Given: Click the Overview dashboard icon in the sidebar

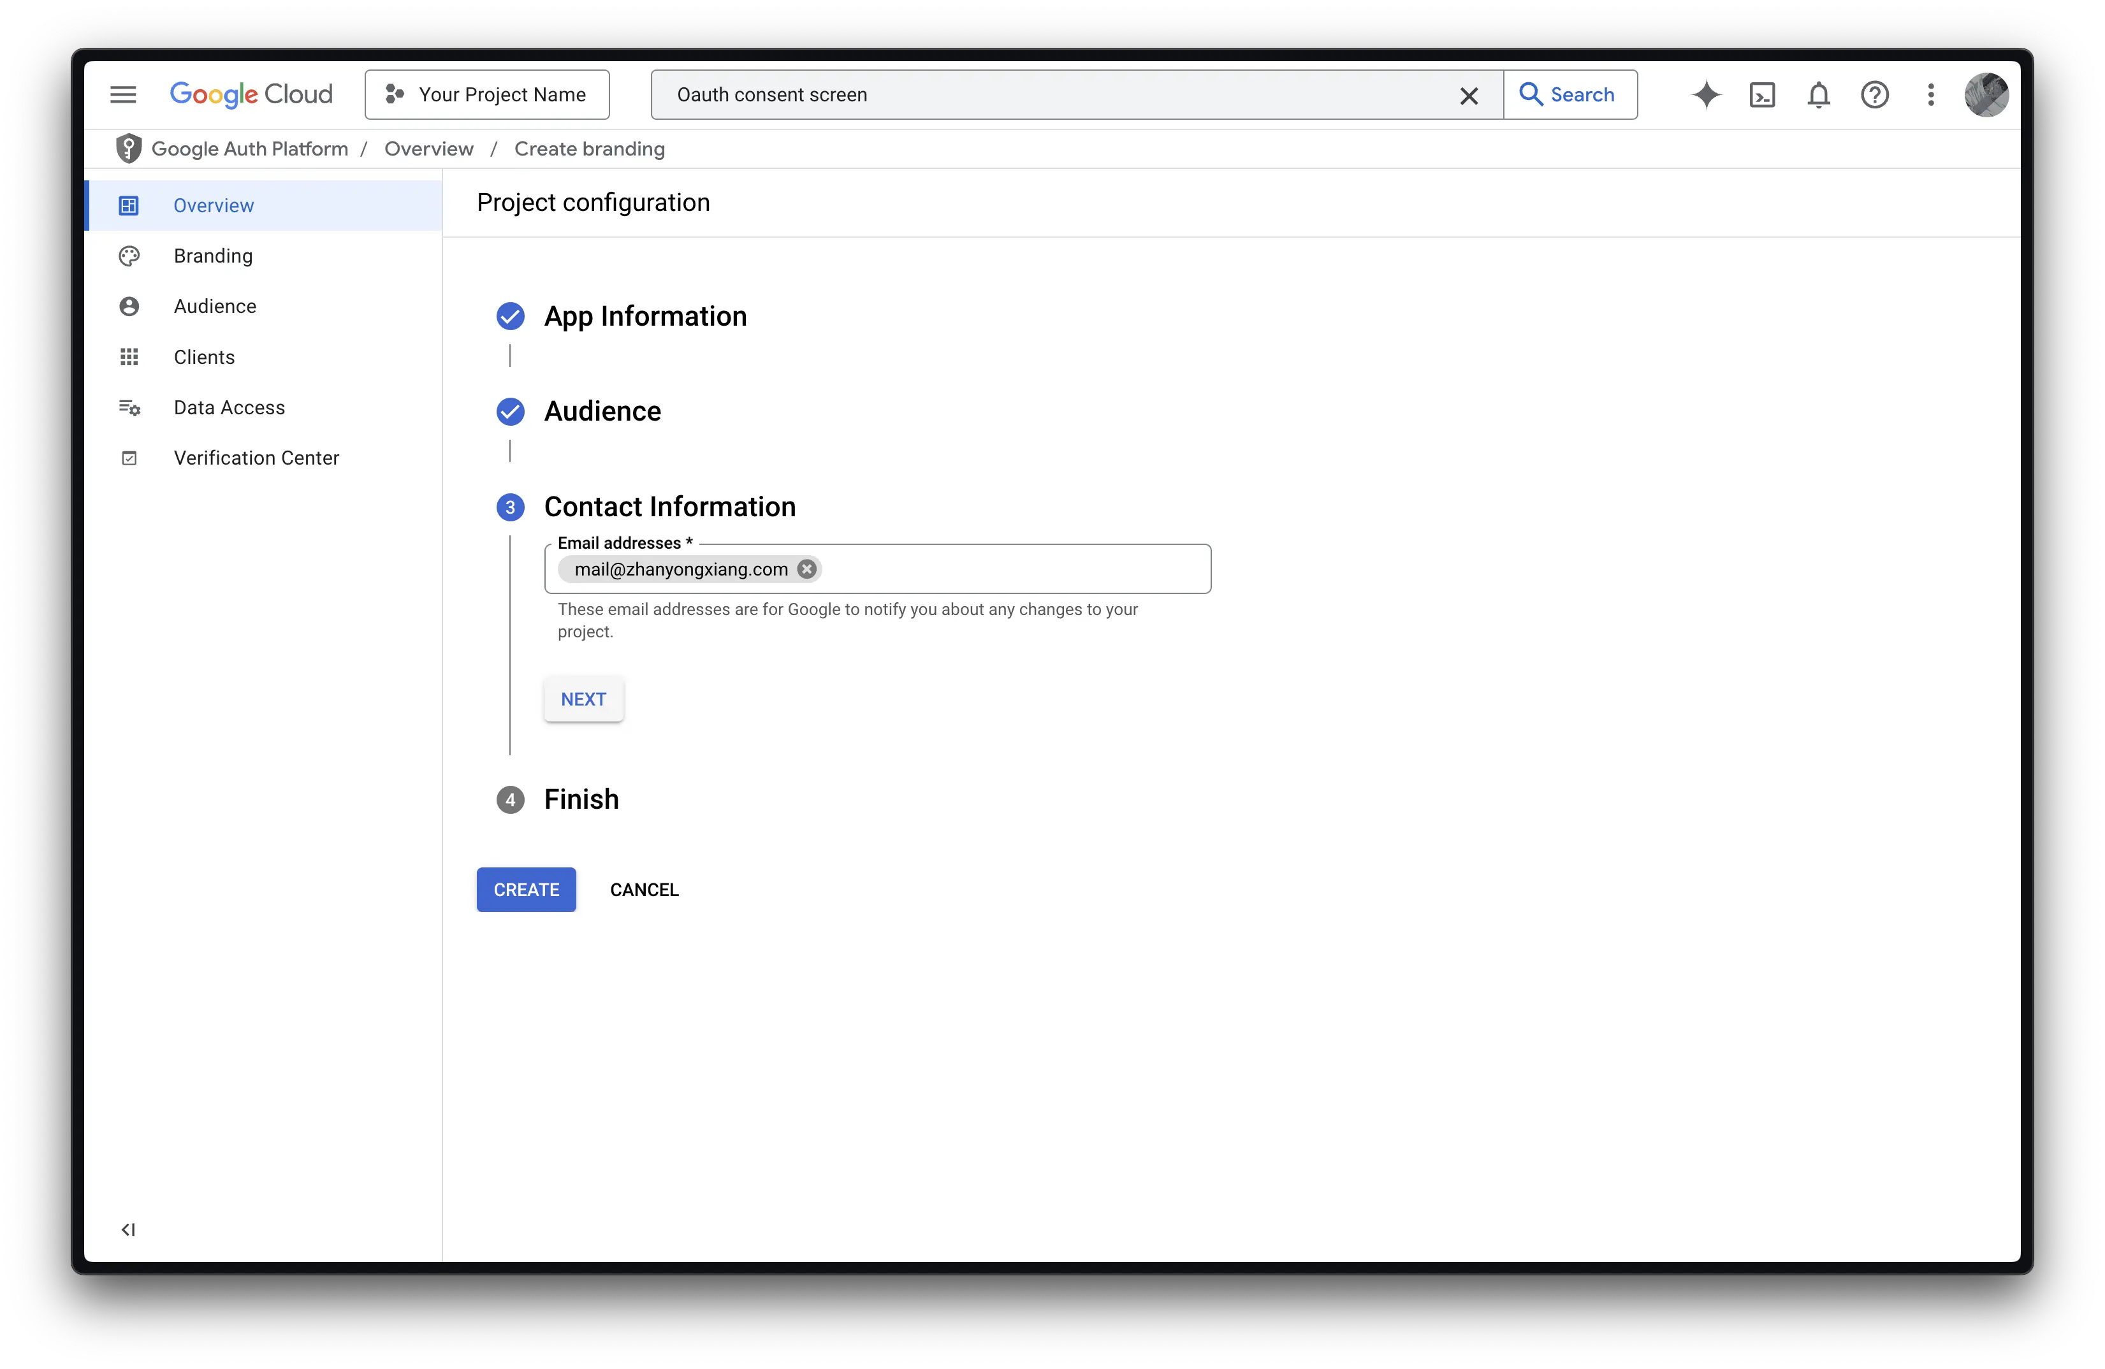Looking at the screenshot, I should tap(129, 205).
